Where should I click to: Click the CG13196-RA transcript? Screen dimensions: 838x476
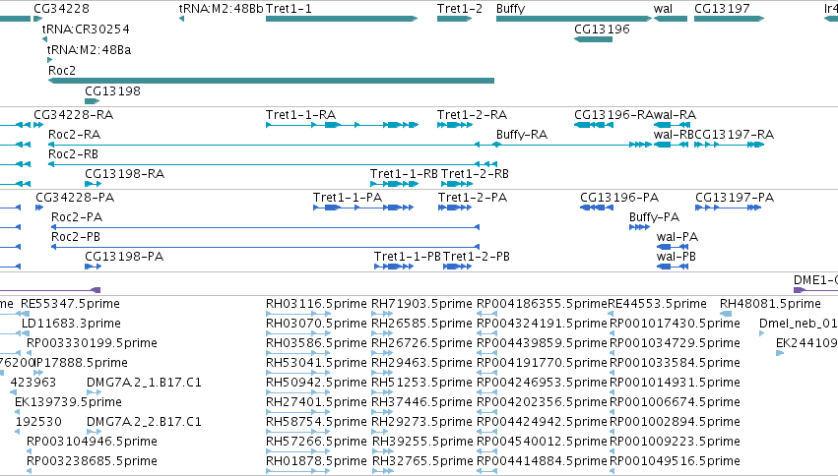coord(593,125)
